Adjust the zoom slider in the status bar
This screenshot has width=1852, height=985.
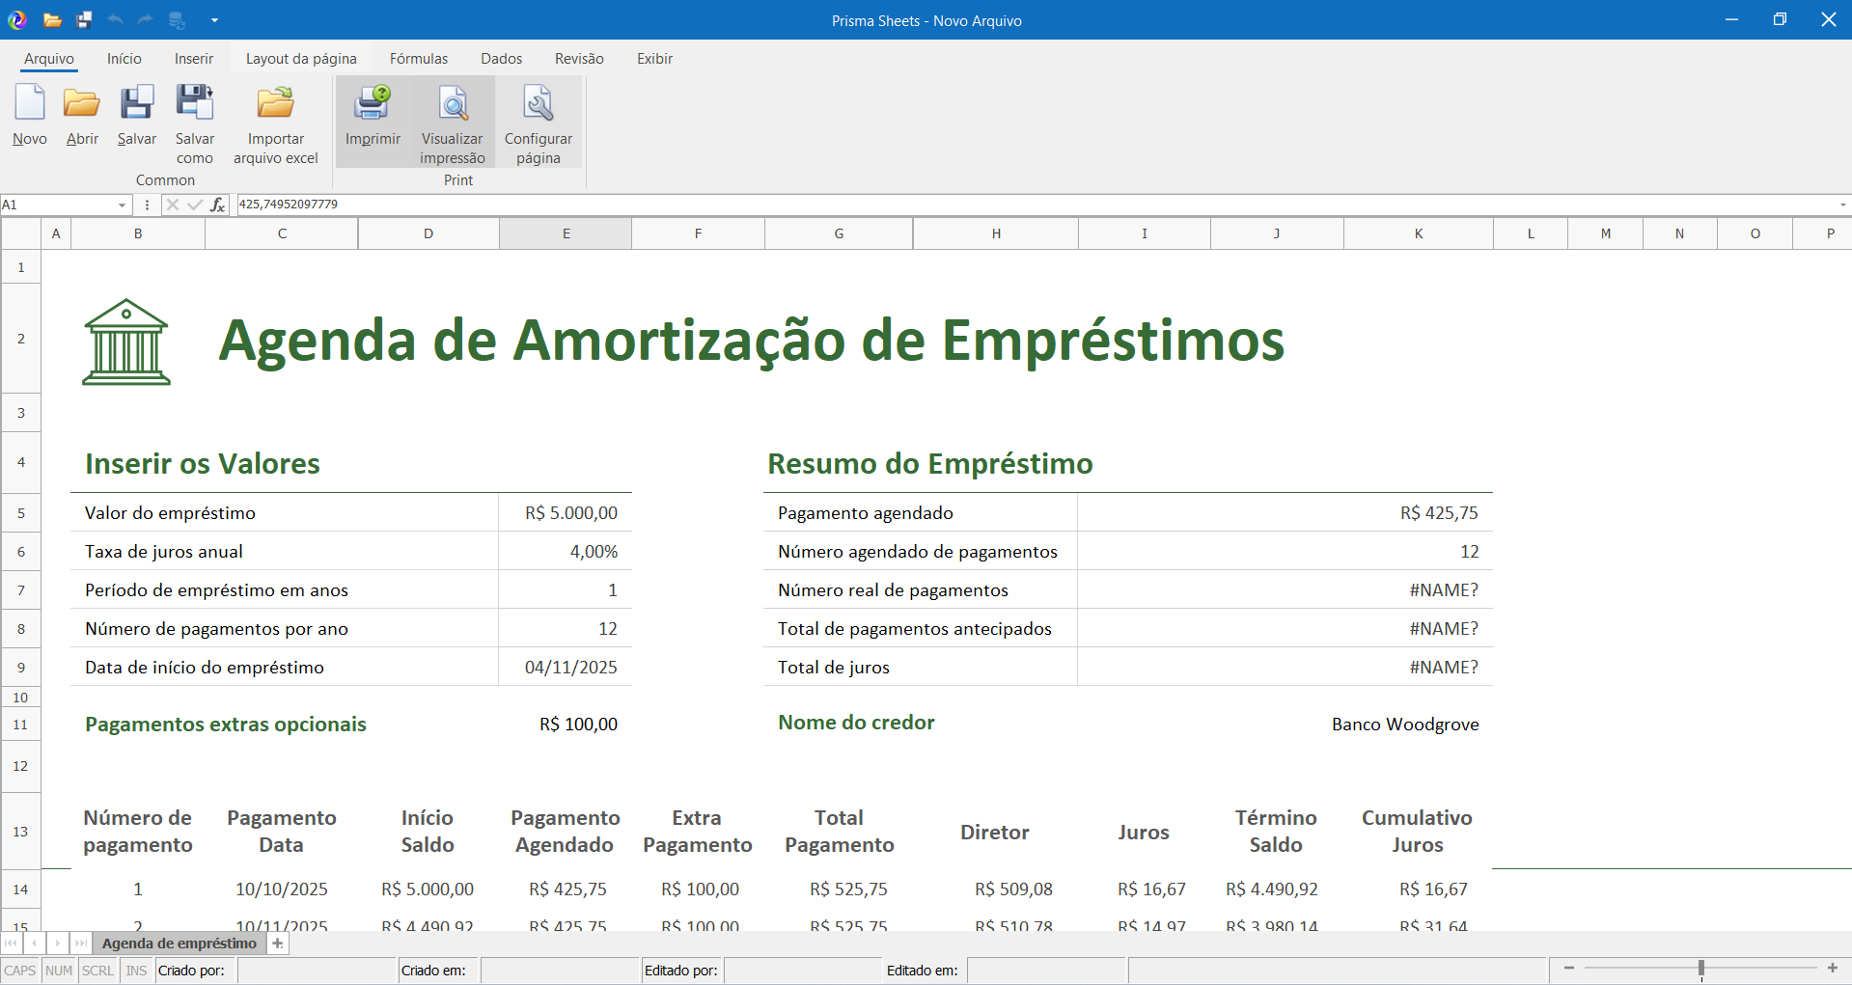point(1700,968)
